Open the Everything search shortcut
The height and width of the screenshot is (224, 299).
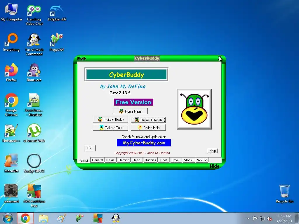click(11, 42)
